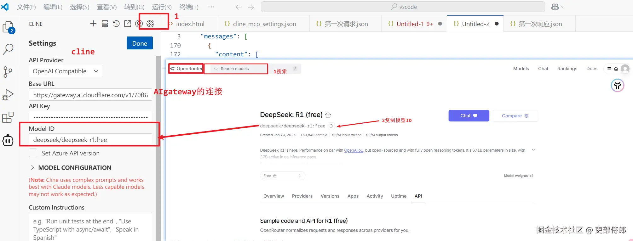Open the 选择(S) menu

(79, 7)
